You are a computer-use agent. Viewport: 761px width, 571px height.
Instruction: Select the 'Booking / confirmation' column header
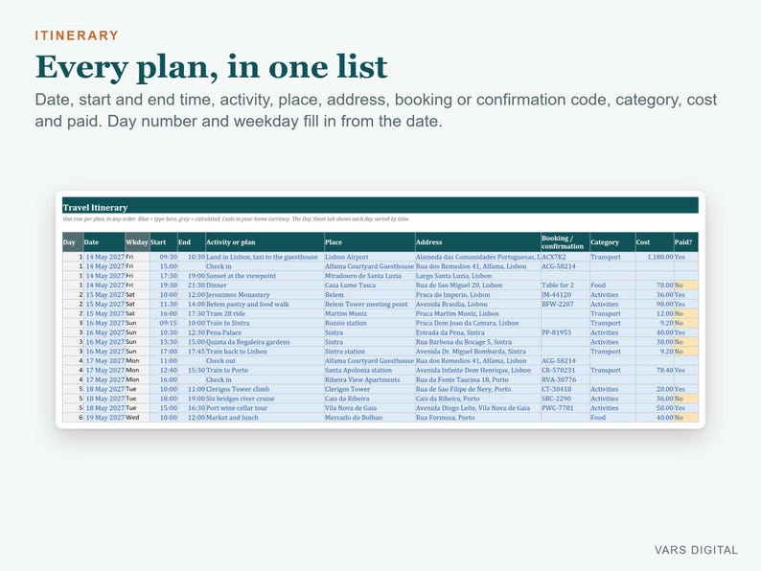pos(565,242)
